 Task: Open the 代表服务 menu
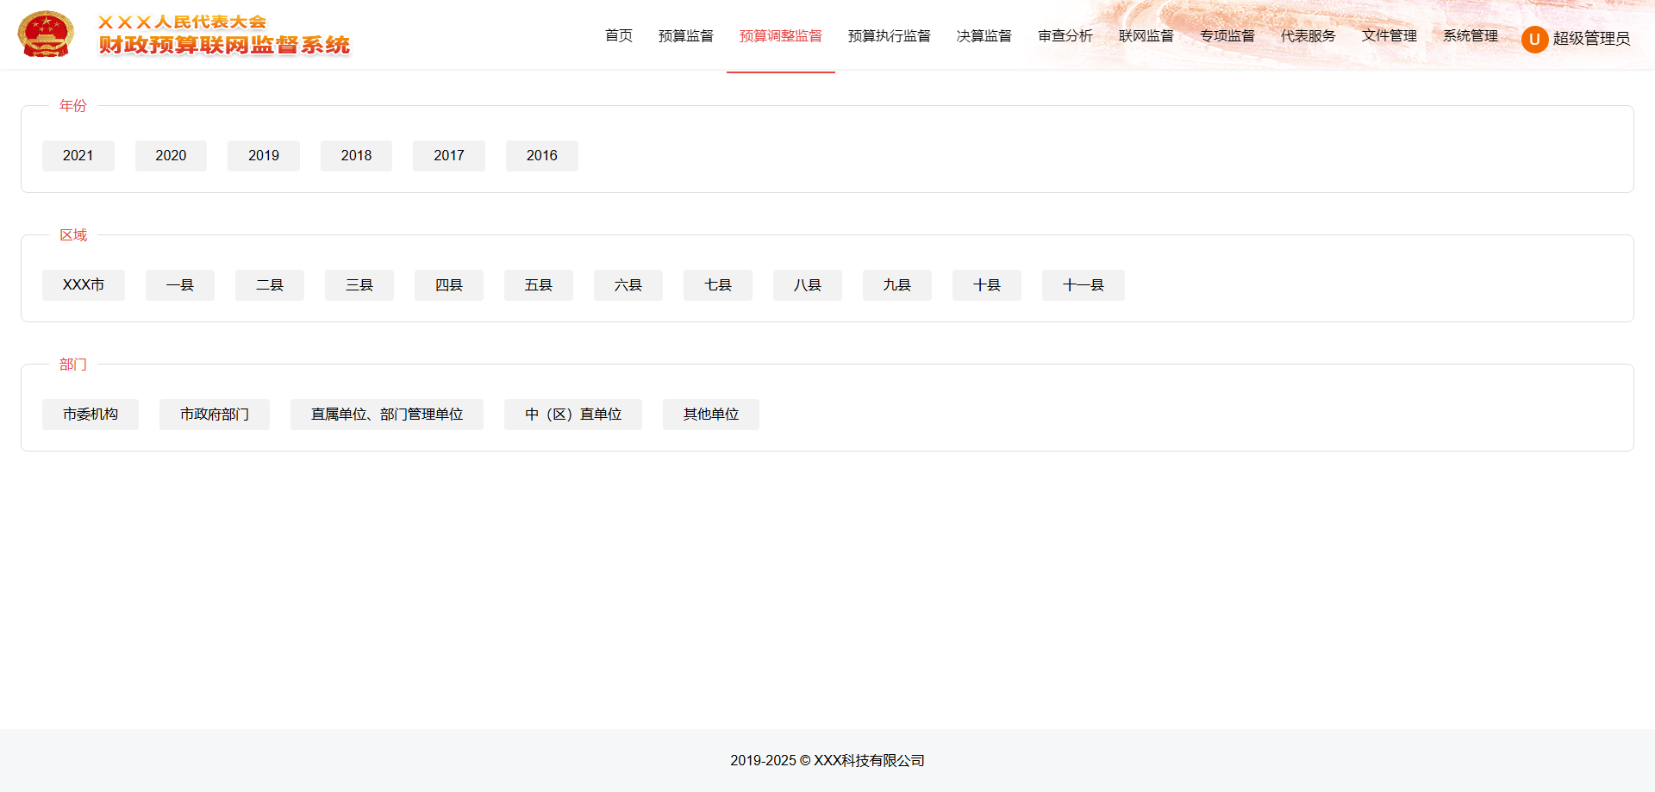pos(1308,35)
